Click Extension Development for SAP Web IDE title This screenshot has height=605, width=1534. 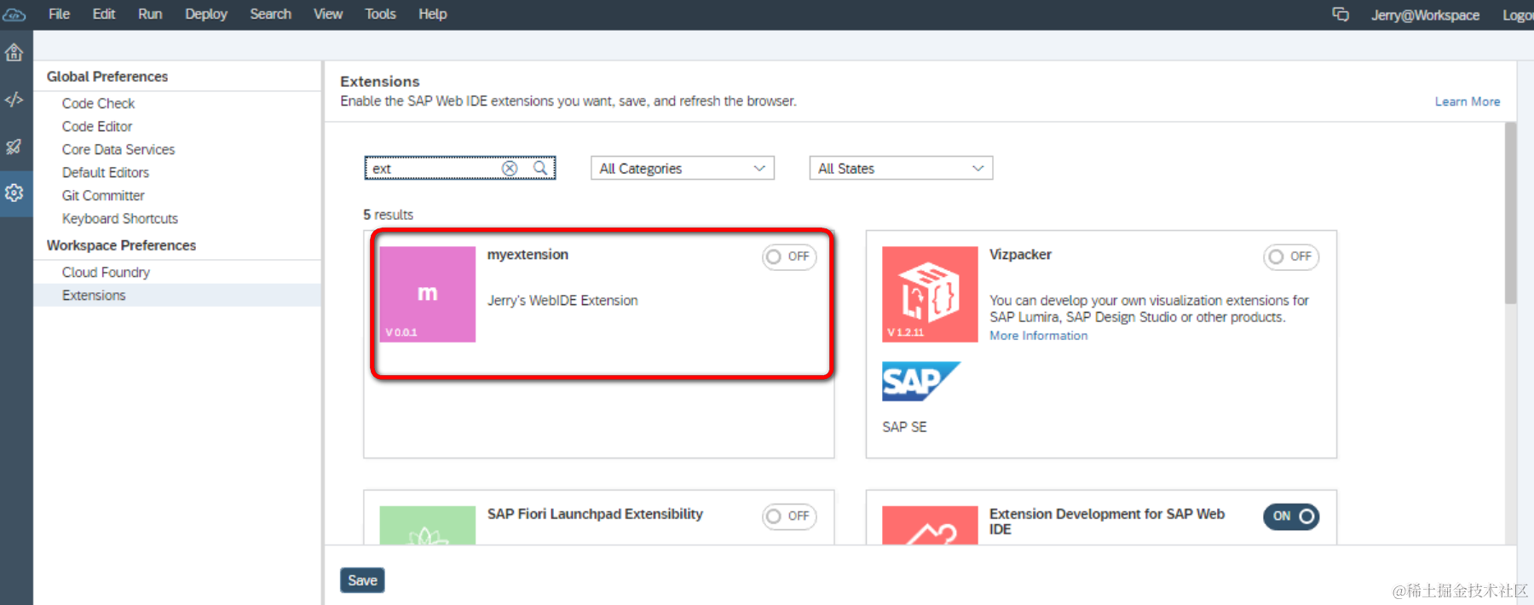(1107, 521)
